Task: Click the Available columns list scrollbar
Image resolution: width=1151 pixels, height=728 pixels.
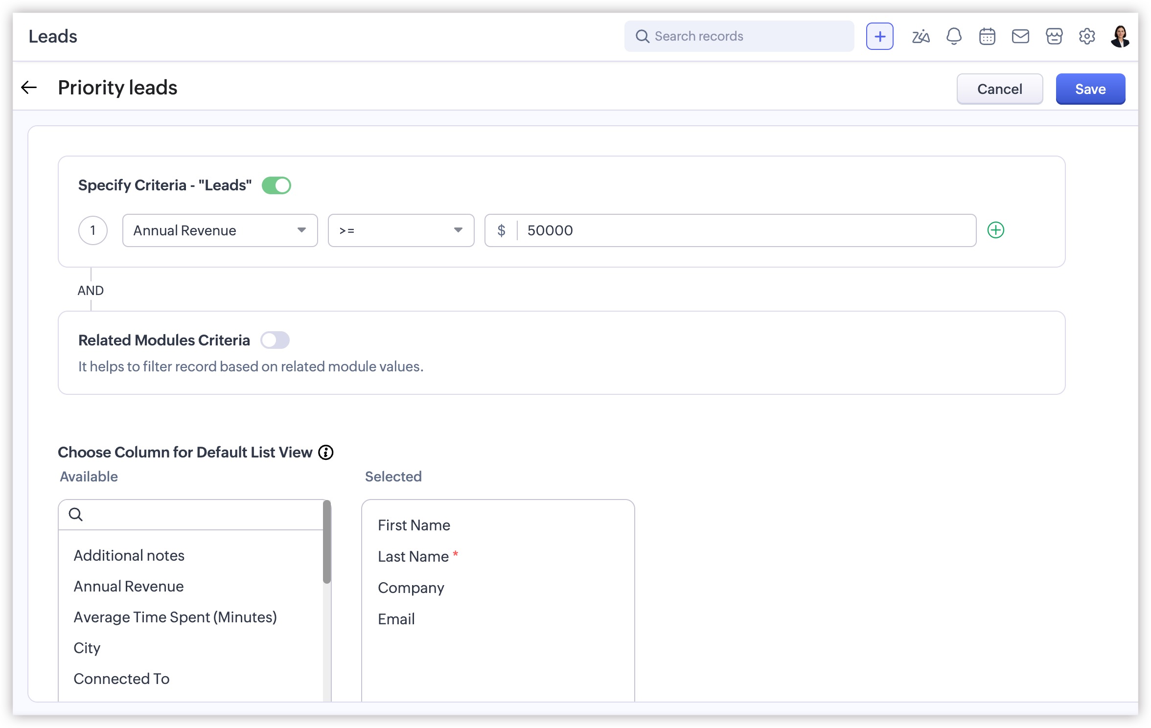Action: point(327,542)
